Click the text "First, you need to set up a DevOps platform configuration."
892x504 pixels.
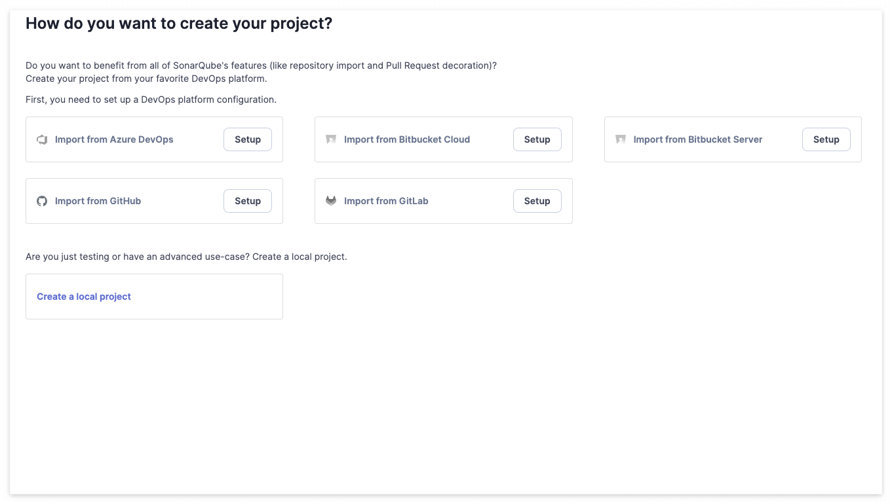[x=151, y=100]
